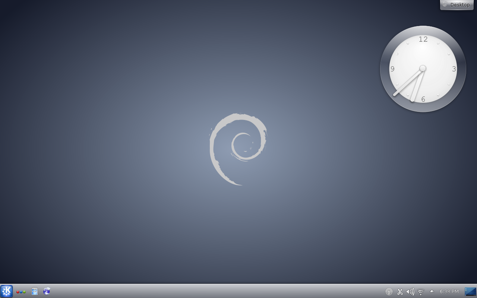Open the Klipper clipboard scissors icon

[x=400, y=292]
